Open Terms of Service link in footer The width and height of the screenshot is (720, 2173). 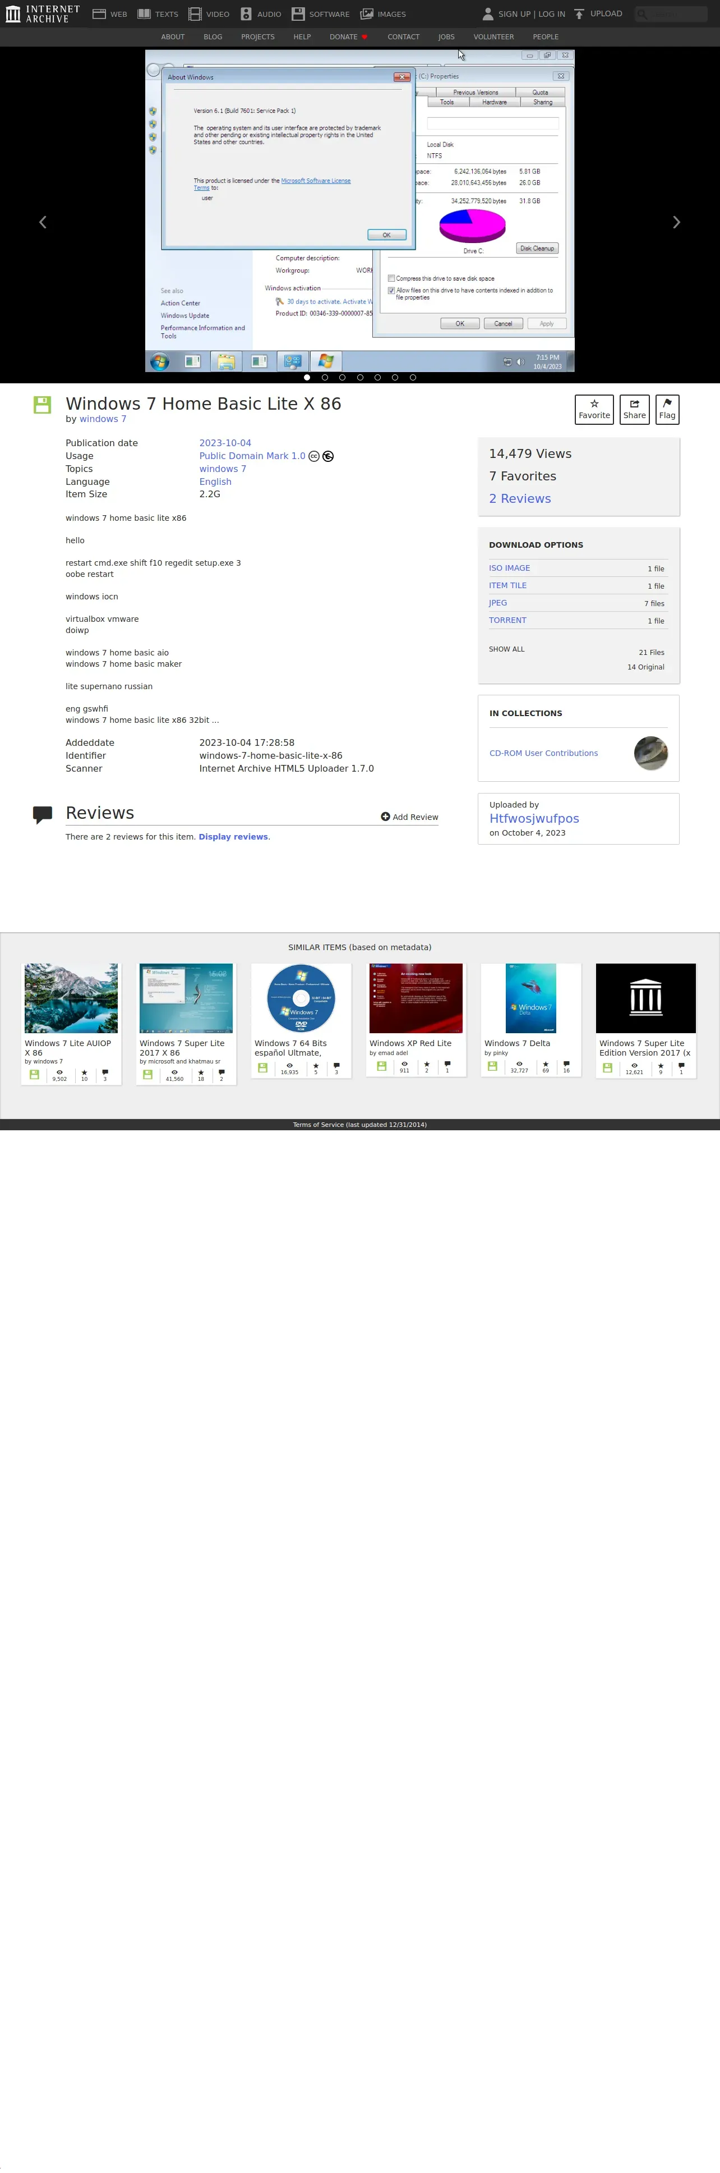click(x=360, y=1125)
